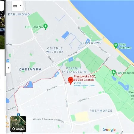Screen dimensions: 134x134
Task: Click the ERGO ARENA green map pin
Action: pyautogui.click(x=46, y=27)
